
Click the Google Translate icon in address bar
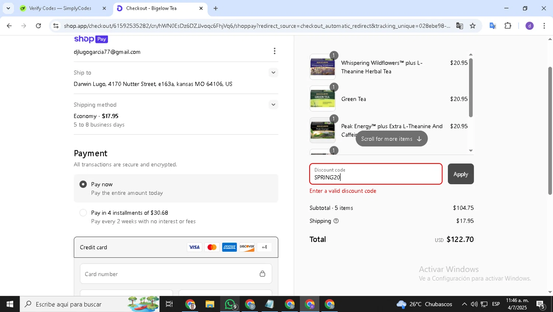click(x=459, y=26)
